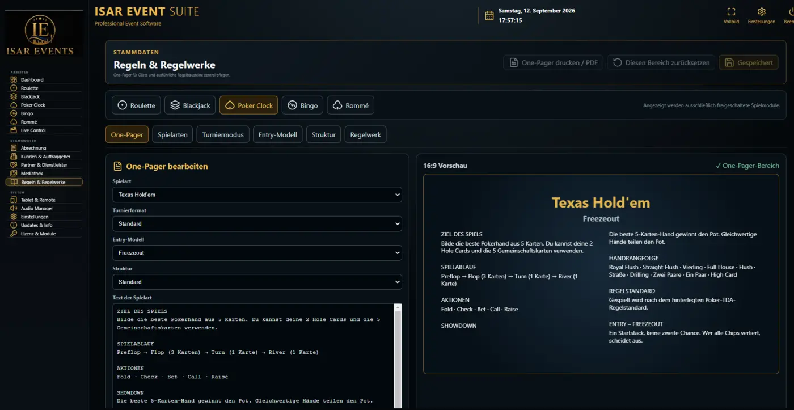This screenshot has width=794, height=410.
Task: Open Einstellungen gear in top bar
Action: point(761,15)
